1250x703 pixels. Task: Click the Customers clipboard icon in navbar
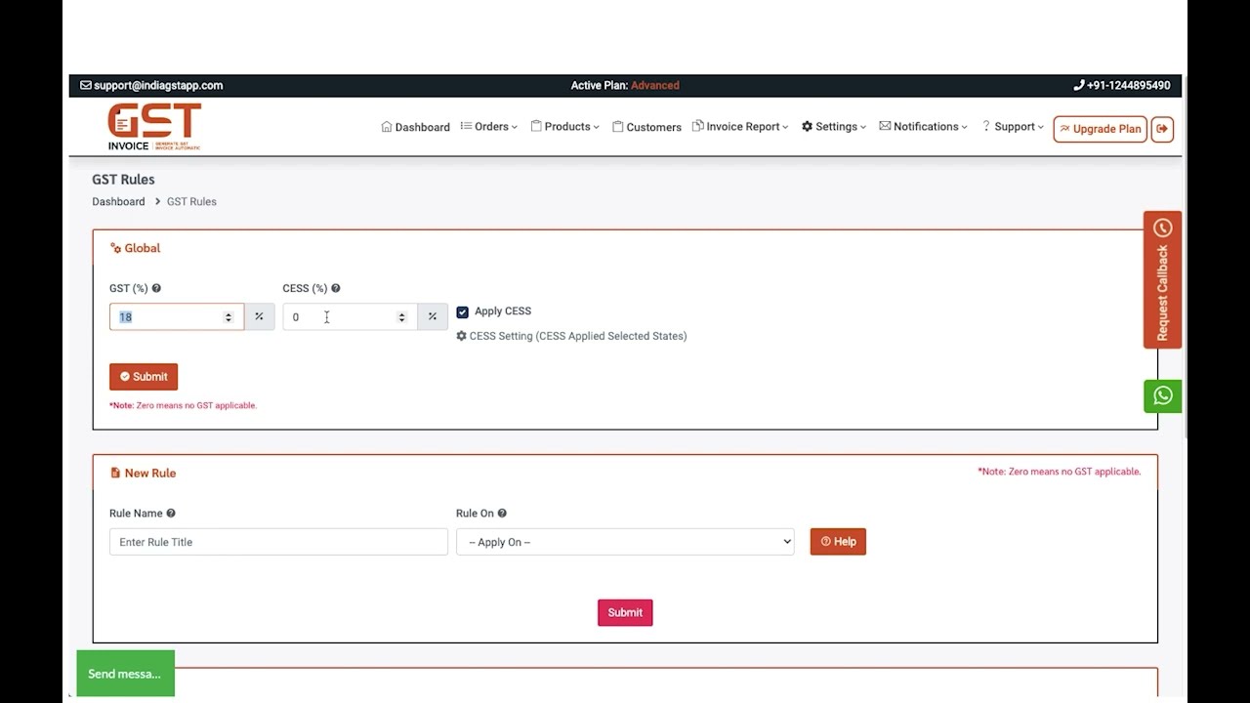point(618,127)
